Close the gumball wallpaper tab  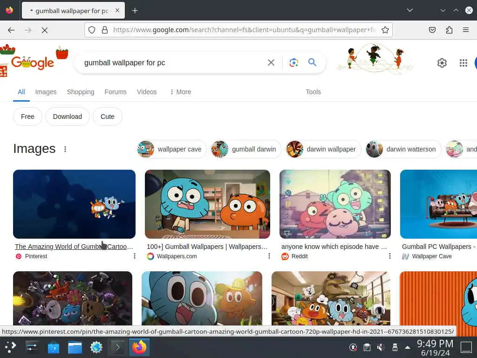tap(117, 11)
